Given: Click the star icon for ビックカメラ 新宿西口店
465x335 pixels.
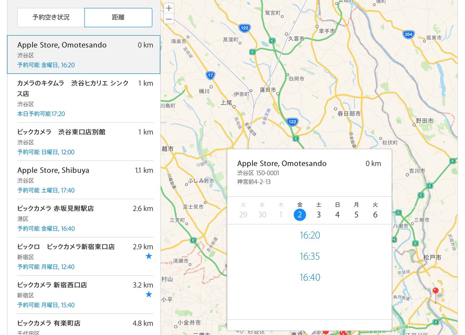Looking at the screenshot, I should coord(149,294).
